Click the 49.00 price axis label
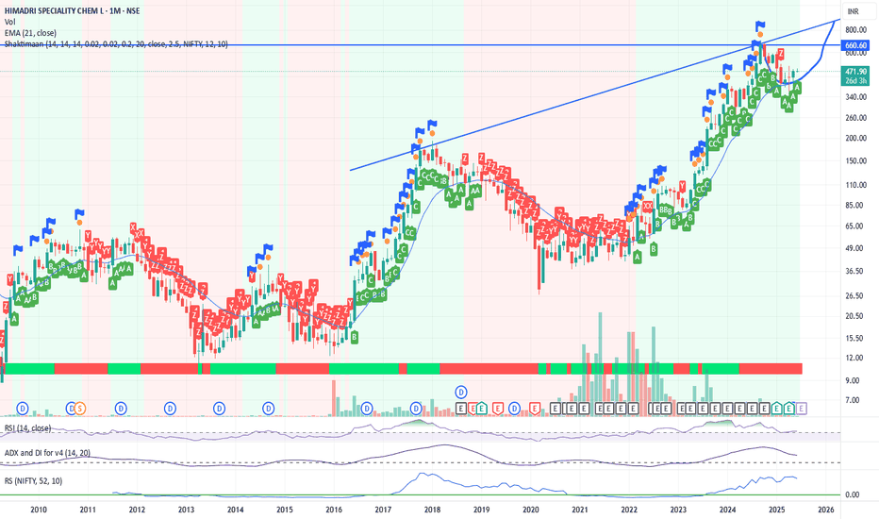This screenshot has width=879, height=519. (x=854, y=248)
